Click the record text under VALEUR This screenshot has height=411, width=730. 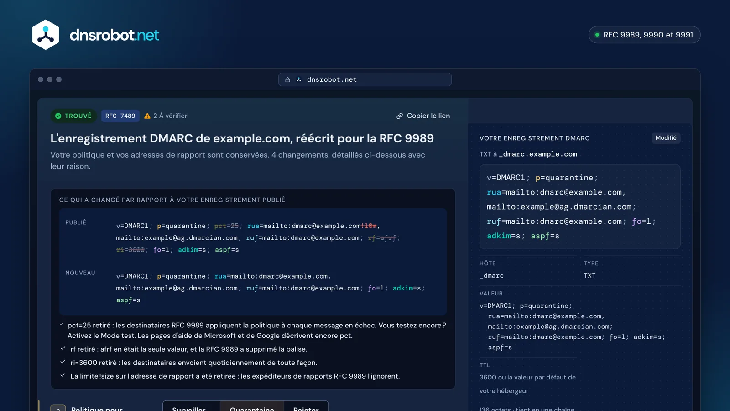click(572, 327)
